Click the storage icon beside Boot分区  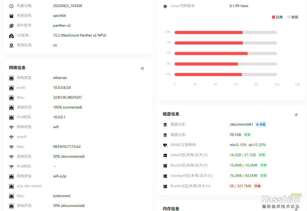tap(165, 166)
